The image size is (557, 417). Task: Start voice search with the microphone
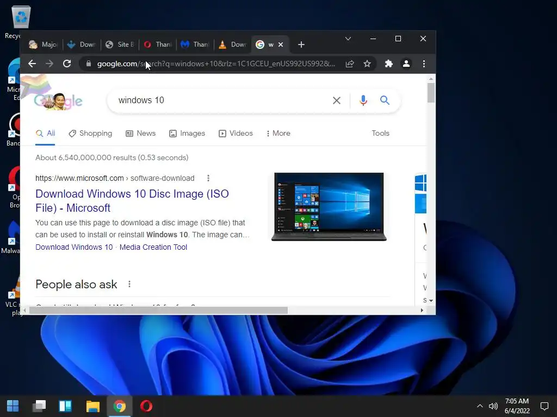point(363,100)
